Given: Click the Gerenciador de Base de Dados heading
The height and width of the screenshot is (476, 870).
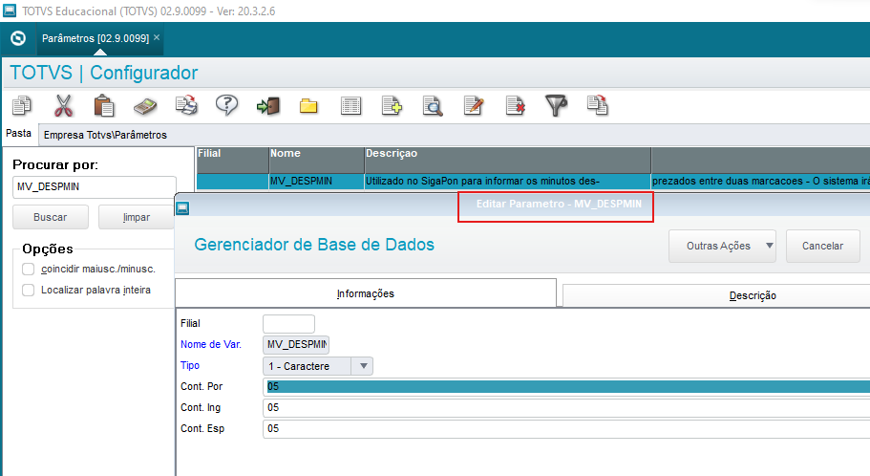Looking at the screenshot, I should [x=314, y=245].
